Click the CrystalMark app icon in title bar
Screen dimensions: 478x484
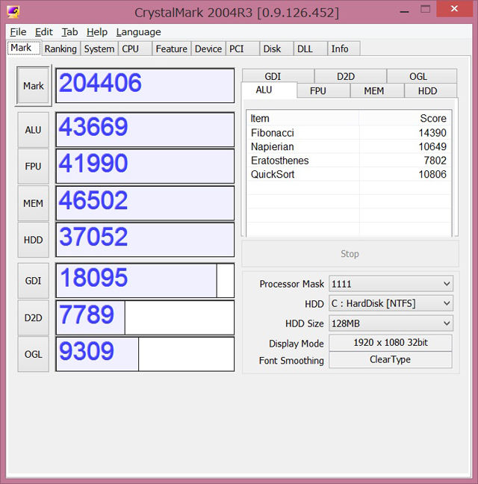pyautogui.click(x=13, y=12)
